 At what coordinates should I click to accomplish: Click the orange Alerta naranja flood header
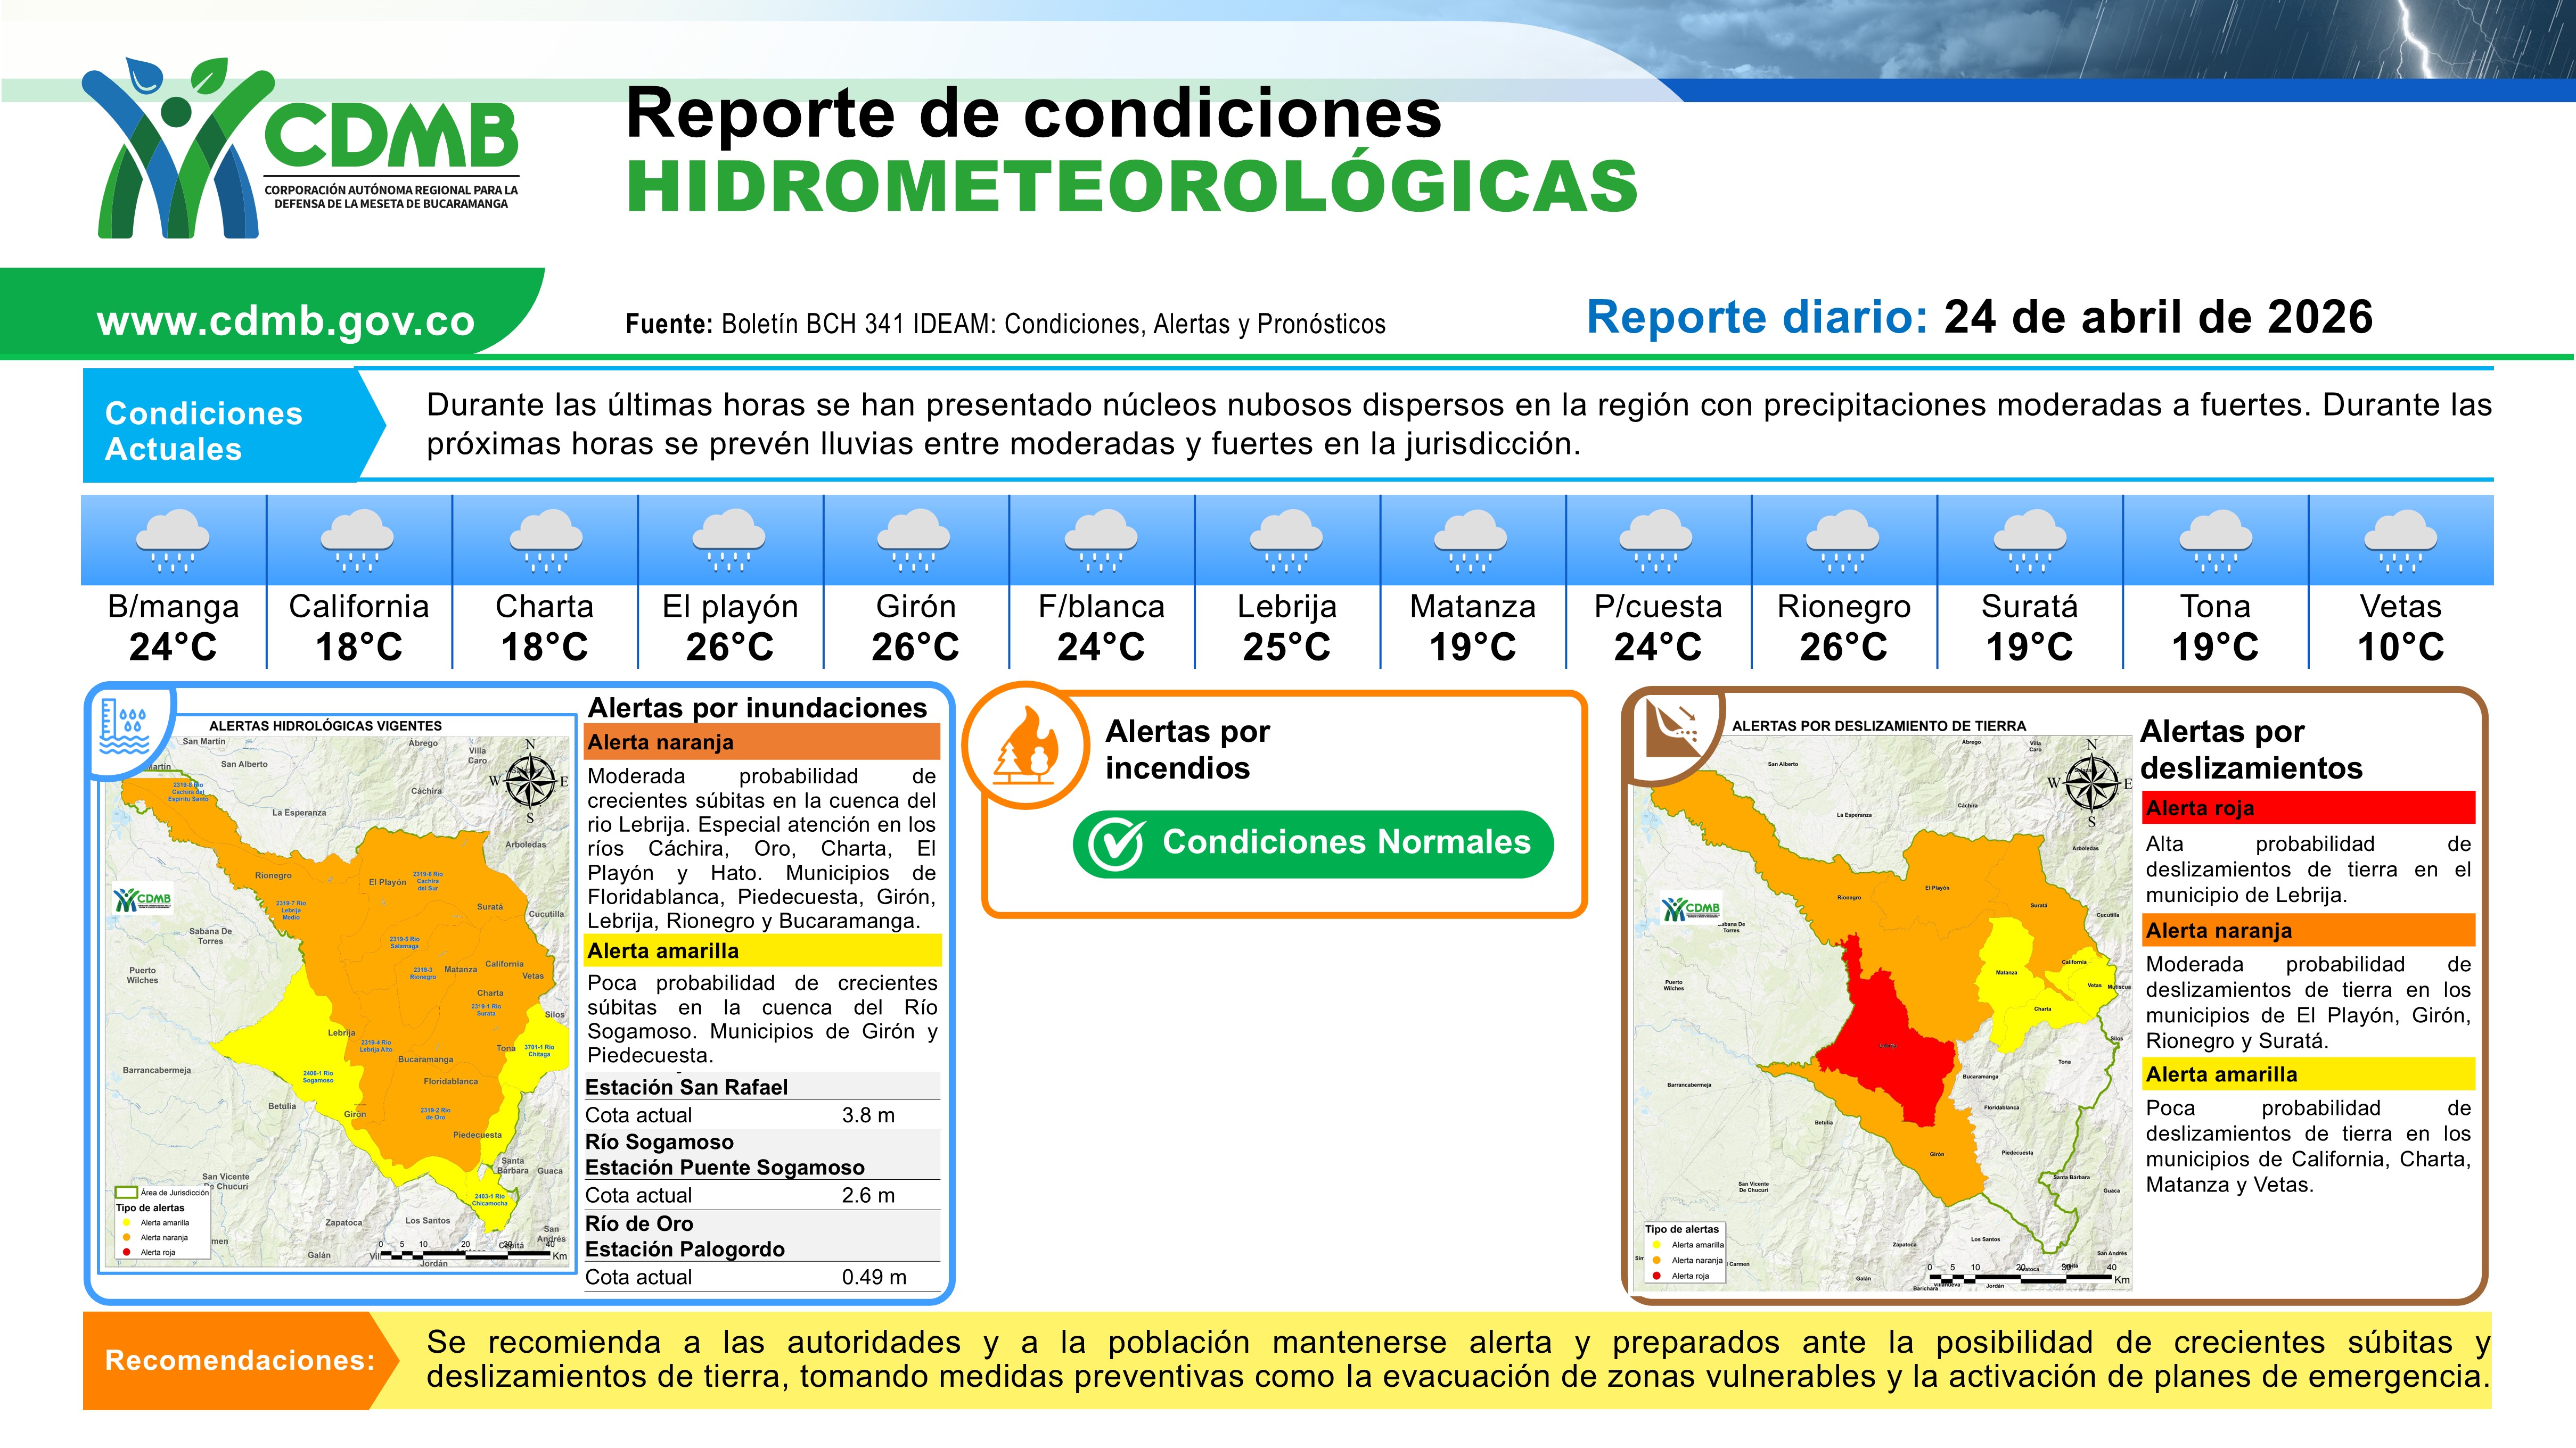tap(762, 742)
